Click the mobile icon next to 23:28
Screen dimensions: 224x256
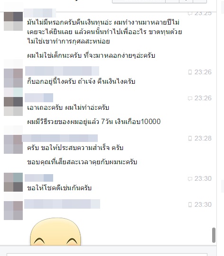[x=190, y=139]
